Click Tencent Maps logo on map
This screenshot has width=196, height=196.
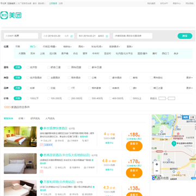pos(161,178)
